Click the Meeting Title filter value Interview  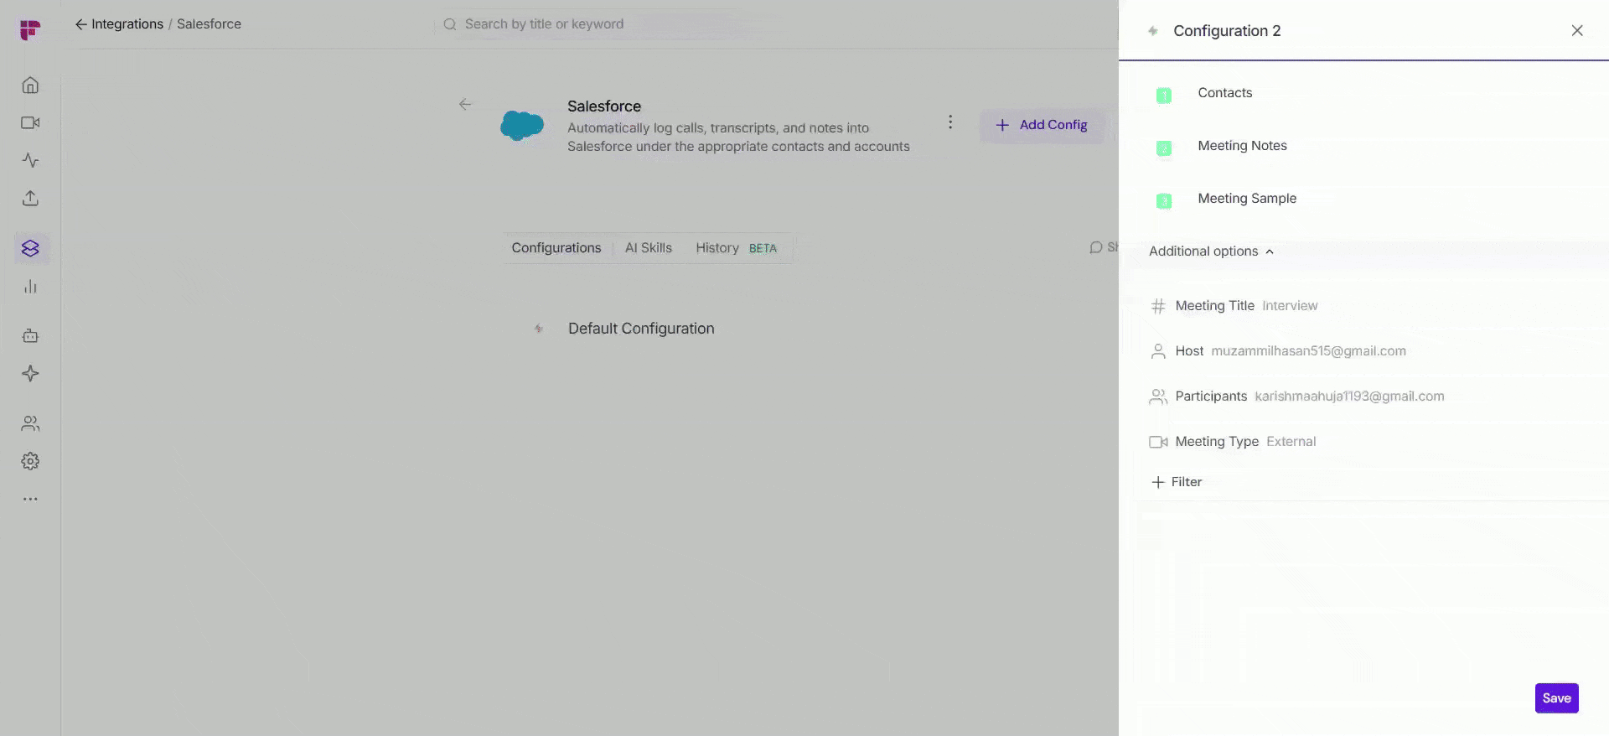tap(1290, 306)
